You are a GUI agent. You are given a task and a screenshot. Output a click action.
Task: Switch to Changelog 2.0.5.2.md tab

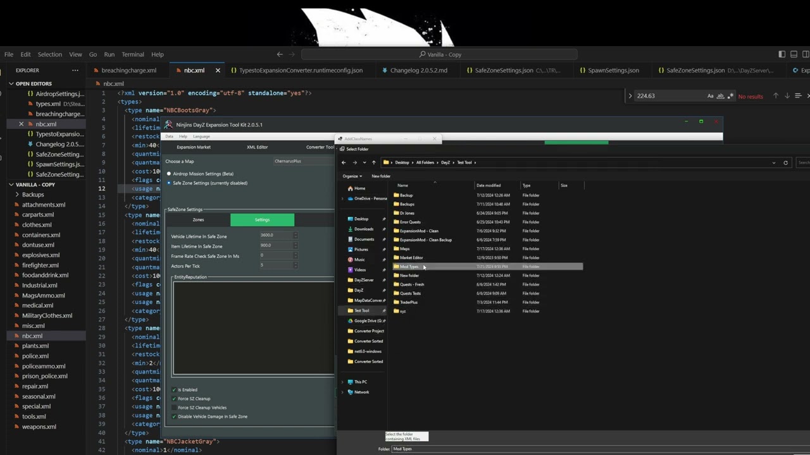[x=418, y=70]
